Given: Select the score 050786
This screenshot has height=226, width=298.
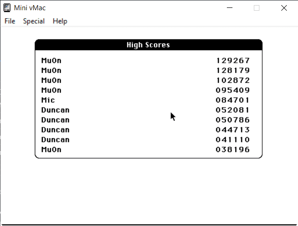Looking at the screenshot, I should click(232, 120).
